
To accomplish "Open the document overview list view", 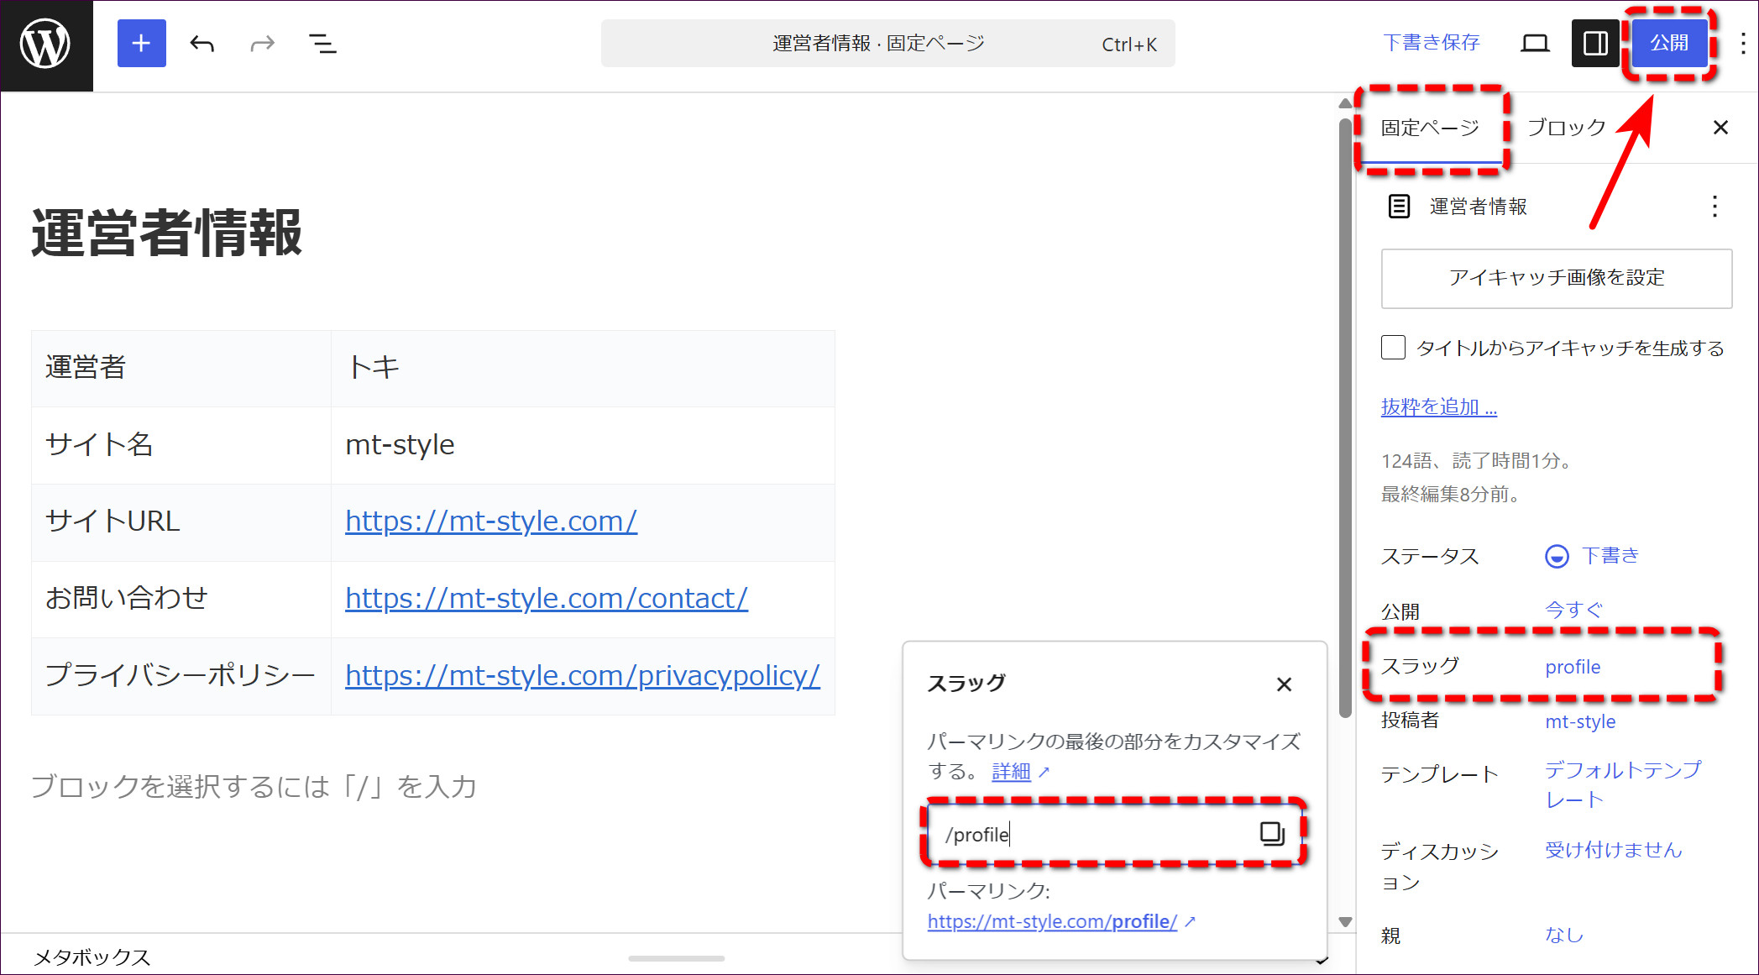I will click(322, 44).
